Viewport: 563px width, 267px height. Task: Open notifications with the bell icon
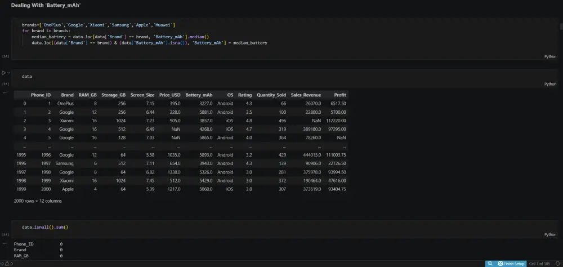tap(557, 264)
